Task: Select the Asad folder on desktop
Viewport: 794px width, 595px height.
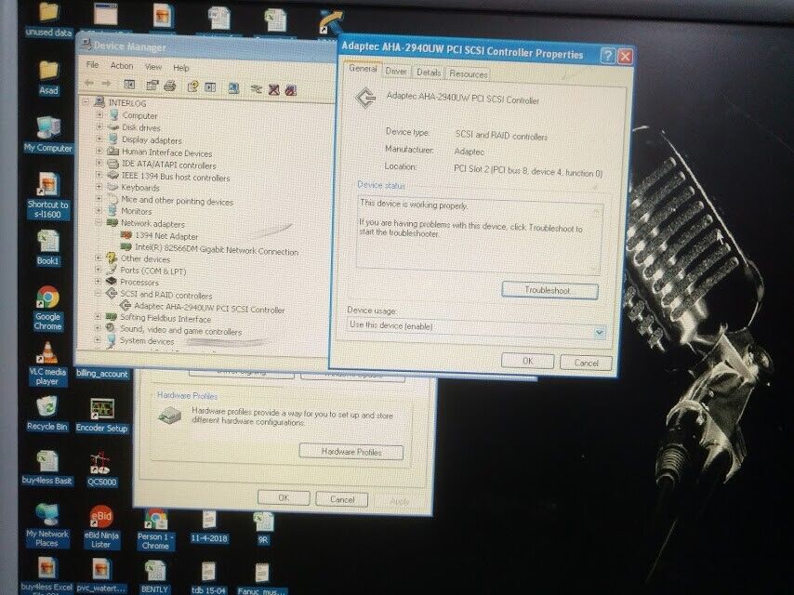Action: tap(48, 78)
